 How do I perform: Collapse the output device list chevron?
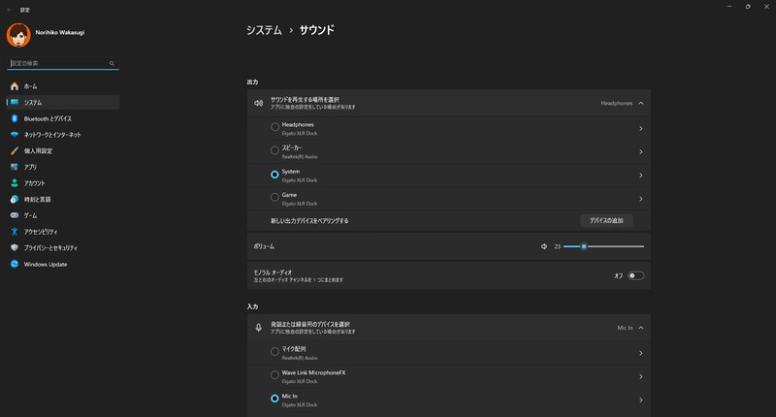pos(641,103)
